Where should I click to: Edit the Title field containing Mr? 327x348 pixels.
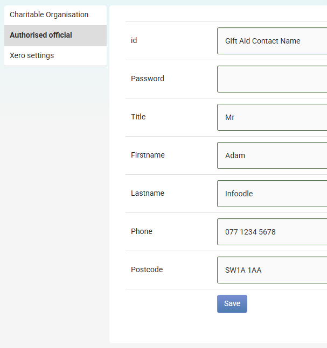pyautogui.click(x=272, y=117)
